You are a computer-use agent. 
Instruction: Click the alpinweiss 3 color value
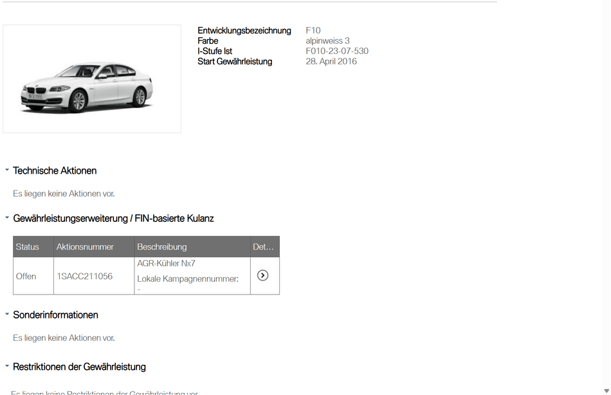(x=327, y=41)
